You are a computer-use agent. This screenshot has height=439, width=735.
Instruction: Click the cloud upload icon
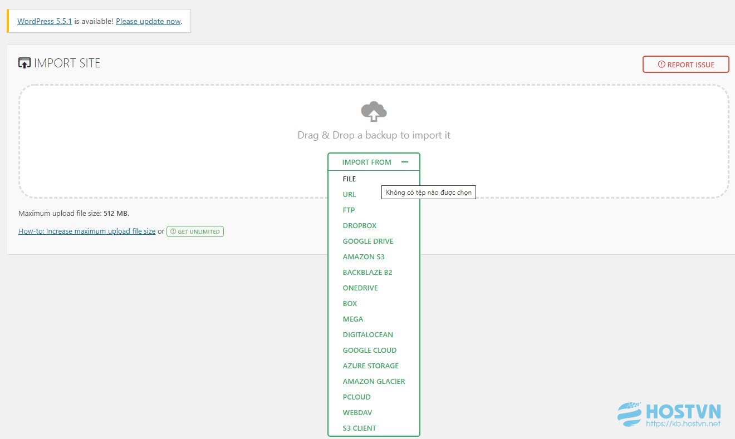coord(374,111)
